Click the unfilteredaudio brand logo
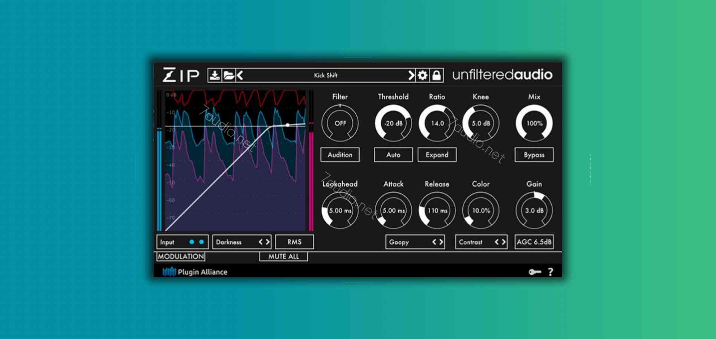The image size is (716, 339). click(502, 75)
